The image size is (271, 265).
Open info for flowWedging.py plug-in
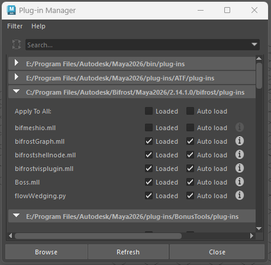[x=240, y=195]
